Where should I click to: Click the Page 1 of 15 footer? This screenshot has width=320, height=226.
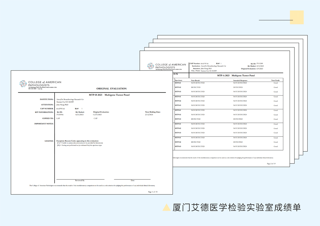(153, 192)
